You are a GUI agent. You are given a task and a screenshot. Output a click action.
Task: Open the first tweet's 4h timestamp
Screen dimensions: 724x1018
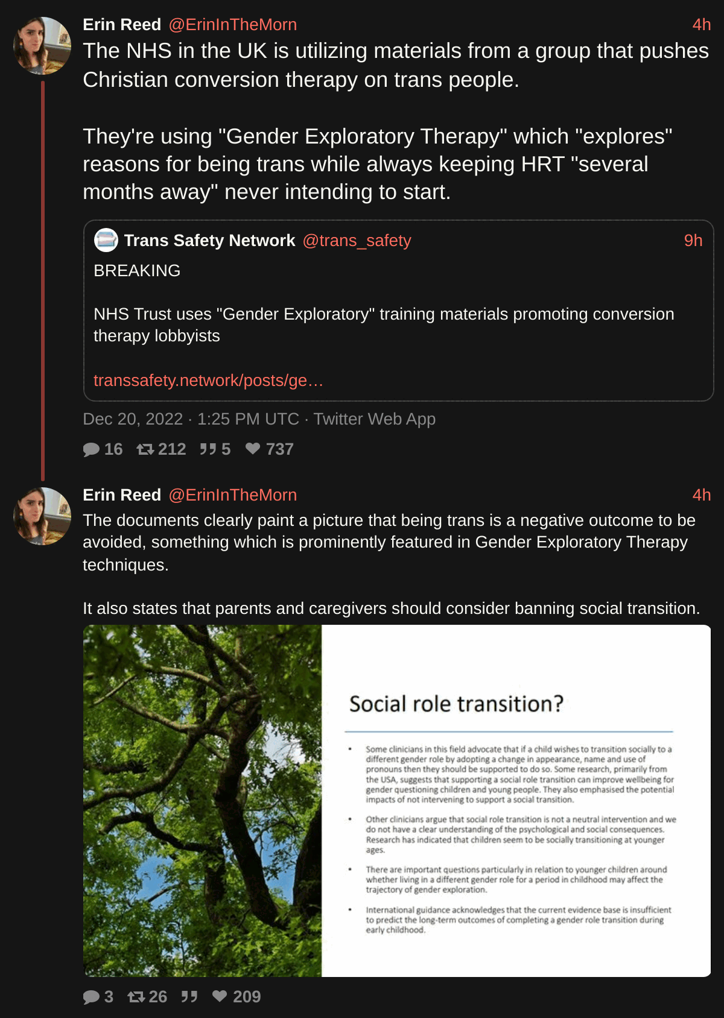click(702, 25)
